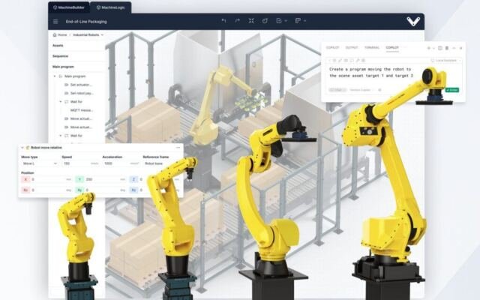Screen dimensions: 480x300
Task: Click the grey Chat pill below the prompt
Action: click(337, 90)
